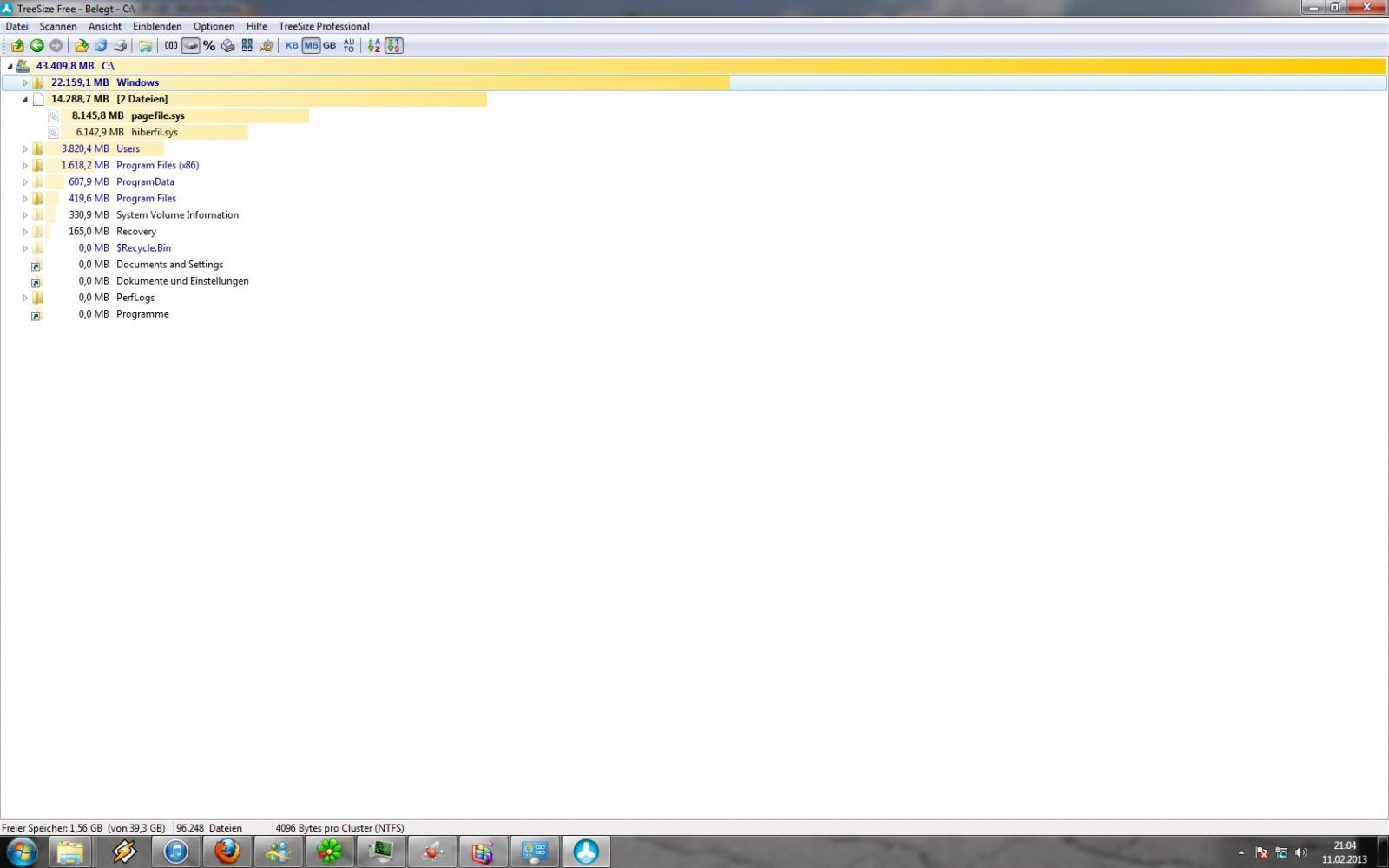Click the Windows row folder icon
This screenshot has width=1389, height=868.
(38, 82)
